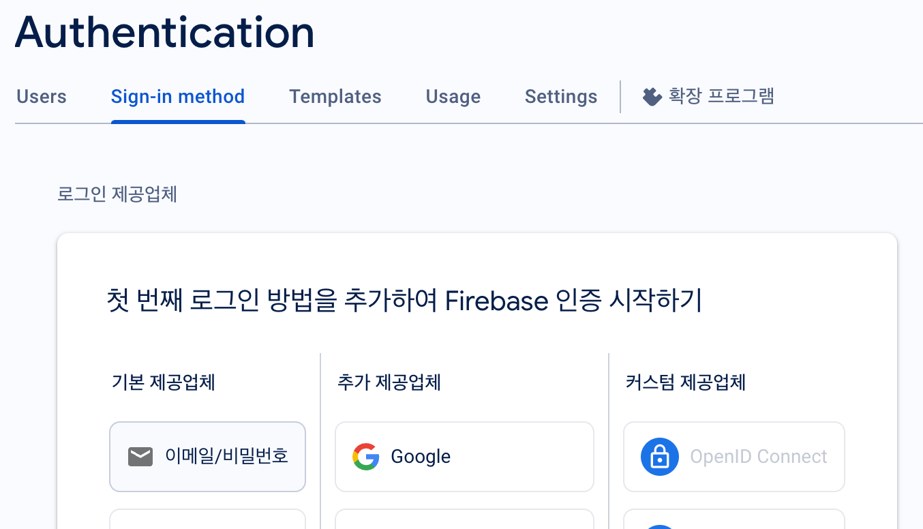Image resolution: width=923 pixels, height=529 pixels.
Task: Click the Authentication page heading
Action: pyautogui.click(x=165, y=32)
